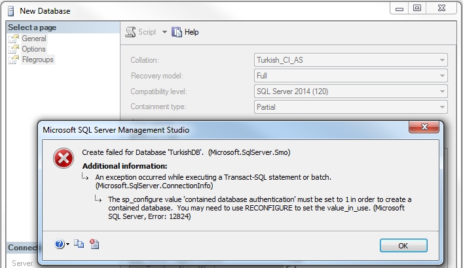Screen dimensions: 463x268
Task: Click the Options page icon
Action: [14, 49]
